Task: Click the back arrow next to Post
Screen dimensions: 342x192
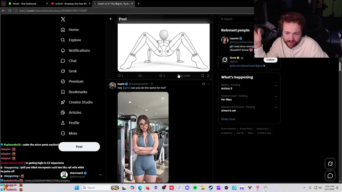Action: tap(111, 19)
